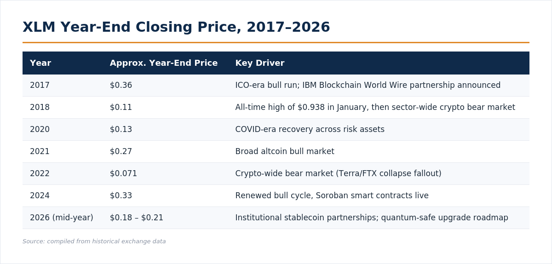Select the $0.27 price cell
Screen dimensions: 552x264
[121, 151]
